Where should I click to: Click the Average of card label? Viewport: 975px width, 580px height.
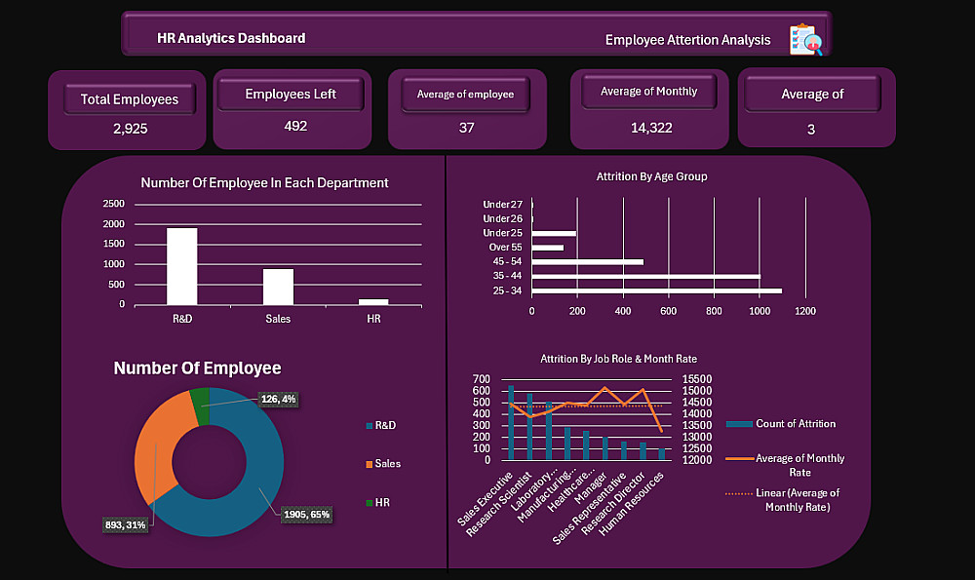812,94
